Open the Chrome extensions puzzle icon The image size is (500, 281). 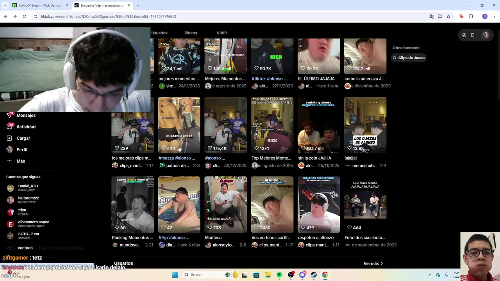(x=471, y=16)
